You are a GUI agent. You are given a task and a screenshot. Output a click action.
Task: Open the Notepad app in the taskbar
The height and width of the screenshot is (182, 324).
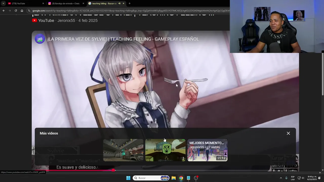click(x=188, y=178)
